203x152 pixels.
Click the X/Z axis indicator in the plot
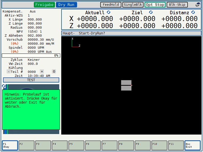(76, 42)
